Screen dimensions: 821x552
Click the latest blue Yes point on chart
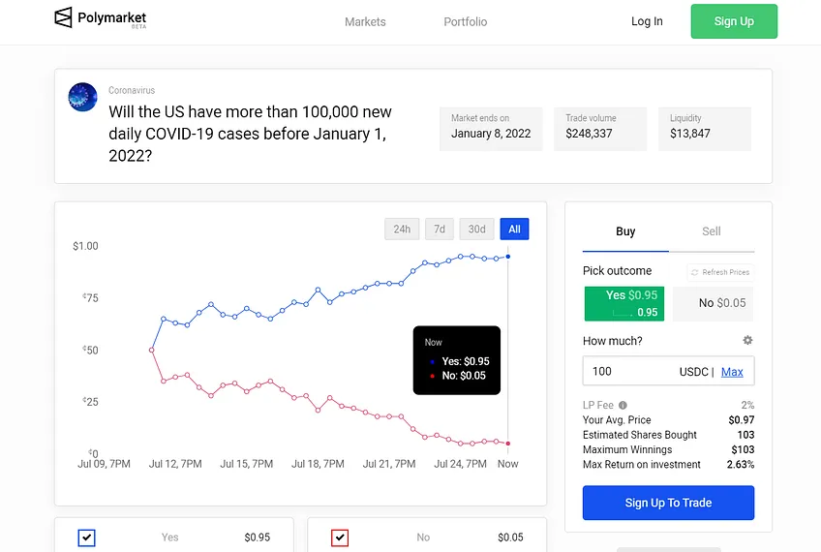[508, 257]
